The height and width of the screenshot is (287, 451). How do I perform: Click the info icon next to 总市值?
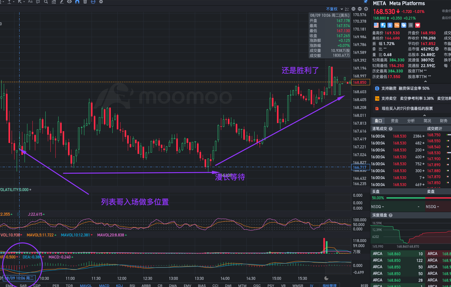click(437, 49)
